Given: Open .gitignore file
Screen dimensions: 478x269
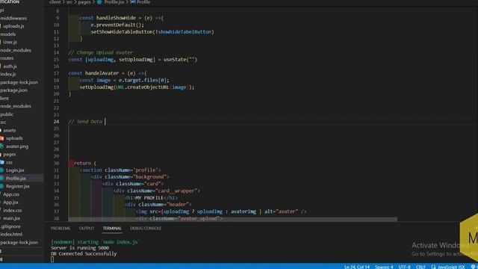Looking at the screenshot, I should coord(10,226).
